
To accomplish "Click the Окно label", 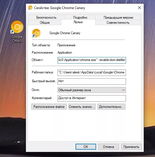I will [36, 90].
